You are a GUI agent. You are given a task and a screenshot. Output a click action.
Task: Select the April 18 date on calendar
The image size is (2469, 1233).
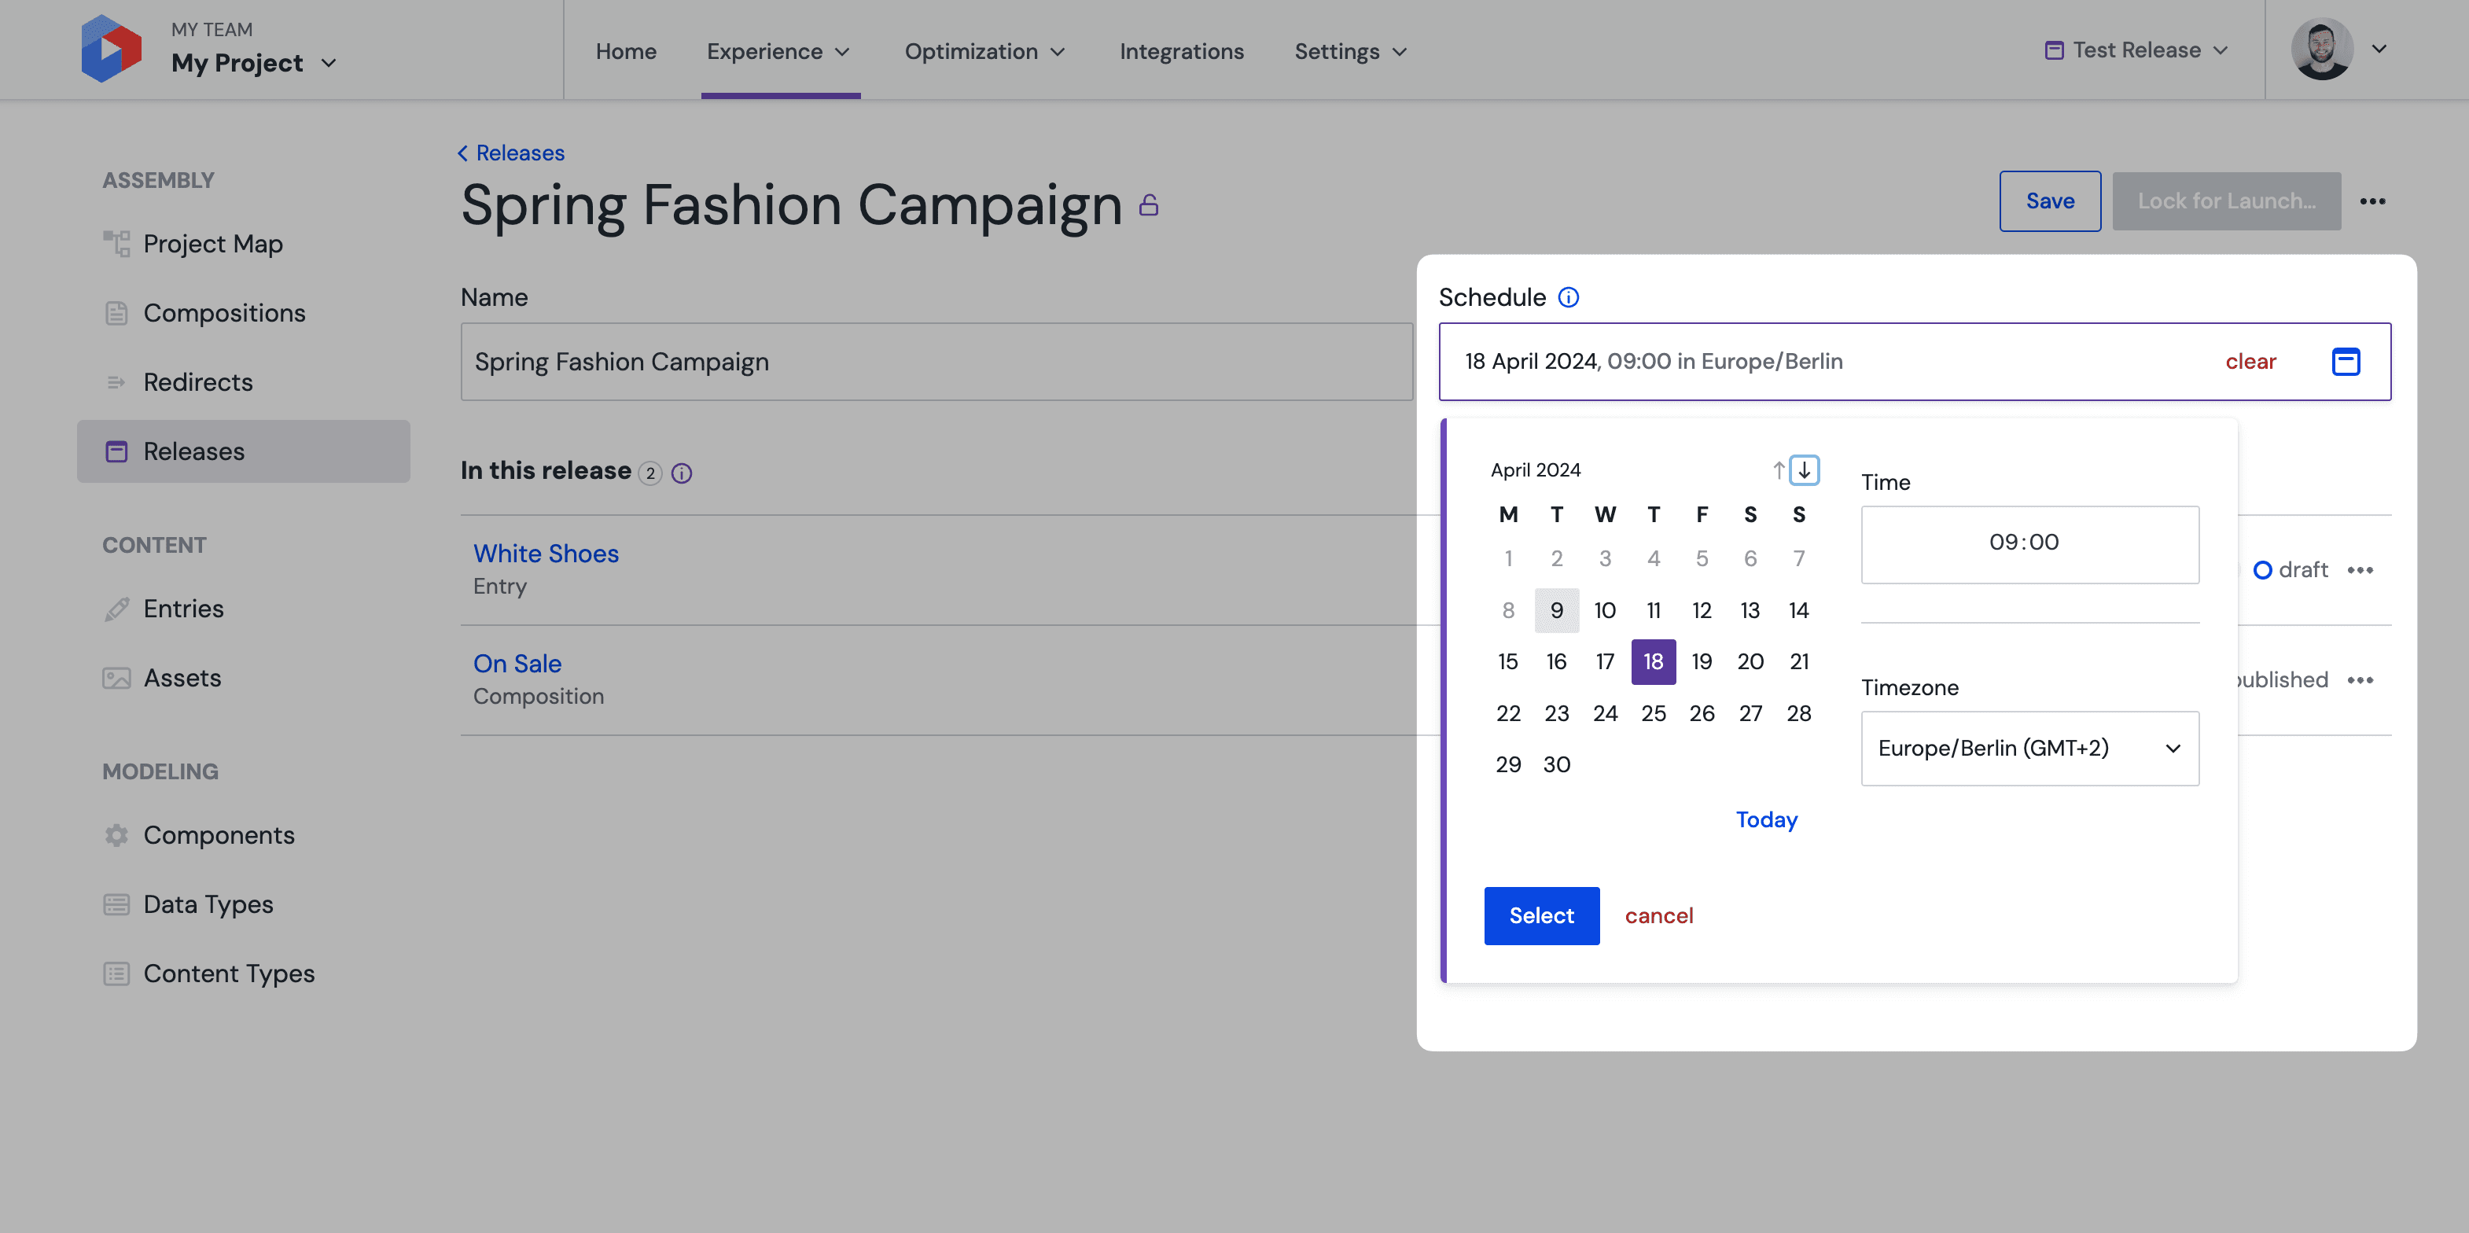(x=1654, y=661)
